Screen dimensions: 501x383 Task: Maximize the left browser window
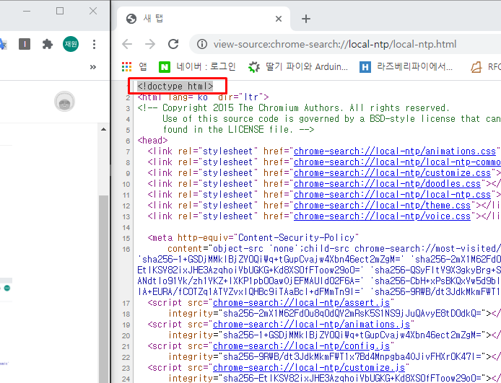pyautogui.click(x=60, y=11)
